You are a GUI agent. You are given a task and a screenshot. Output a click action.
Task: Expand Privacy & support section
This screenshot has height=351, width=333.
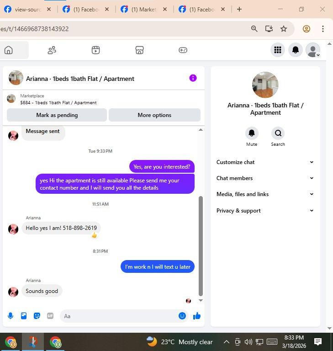[x=265, y=210]
